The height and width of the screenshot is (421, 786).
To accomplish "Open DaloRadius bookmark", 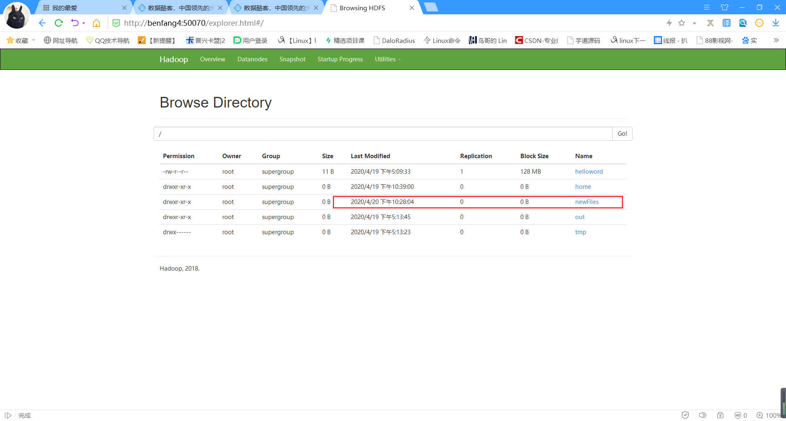I will (394, 40).
